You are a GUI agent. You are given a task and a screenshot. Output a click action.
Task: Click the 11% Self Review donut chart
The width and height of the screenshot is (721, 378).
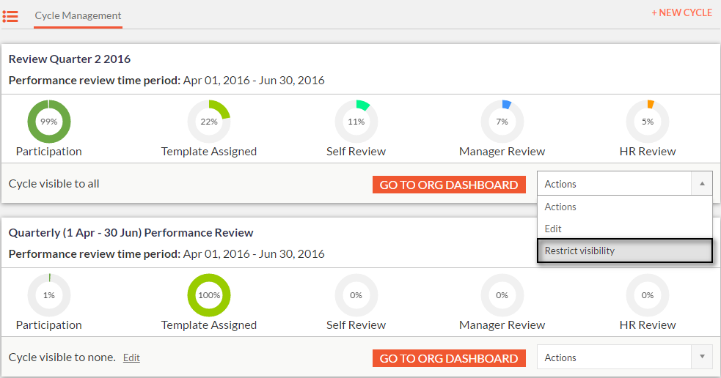[x=356, y=122]
